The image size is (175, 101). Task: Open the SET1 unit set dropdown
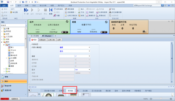(x=20, y=9)
